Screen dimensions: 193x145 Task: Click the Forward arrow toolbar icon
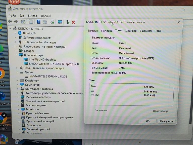coord(16,22)
